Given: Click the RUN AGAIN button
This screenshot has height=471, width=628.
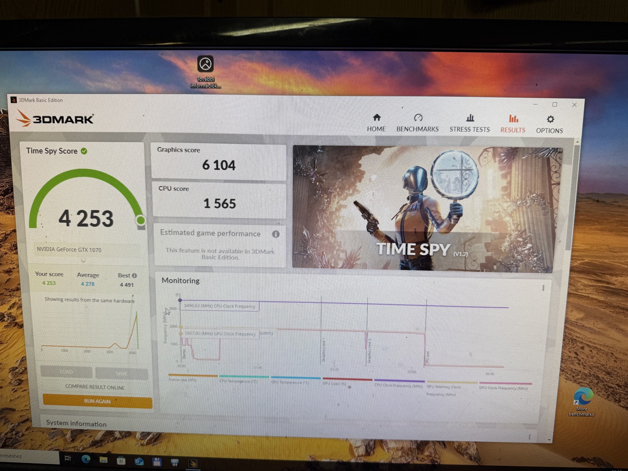Looking at the screenshot, I should click(x=98, y=401).
